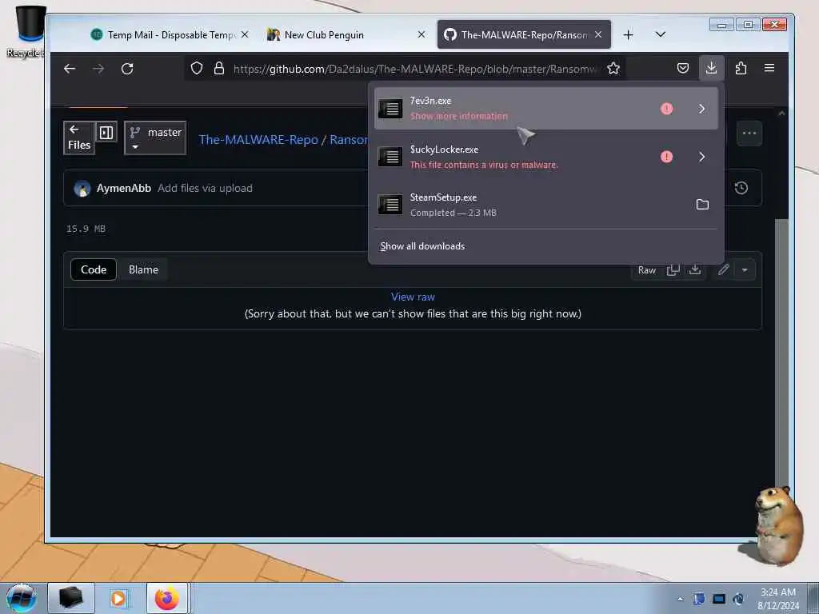
Task: List all tabs dropdown arrow
Action: tap(660, 34)
